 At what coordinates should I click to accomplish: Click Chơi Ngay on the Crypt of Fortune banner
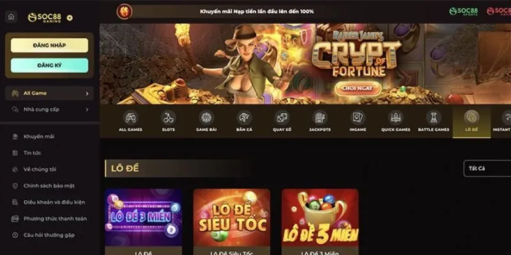[x=358, y=89]
